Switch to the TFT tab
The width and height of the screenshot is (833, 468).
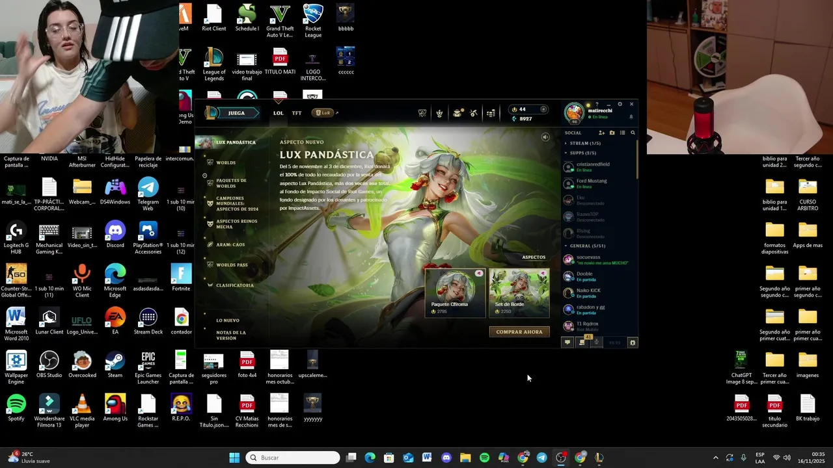(297, 113)
